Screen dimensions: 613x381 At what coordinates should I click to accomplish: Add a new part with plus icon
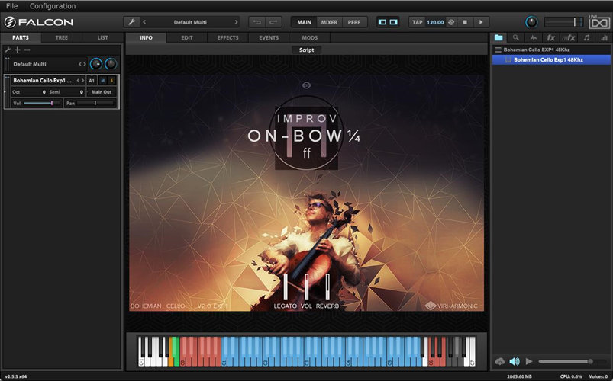pyautogui.click(x=17, y=50)
